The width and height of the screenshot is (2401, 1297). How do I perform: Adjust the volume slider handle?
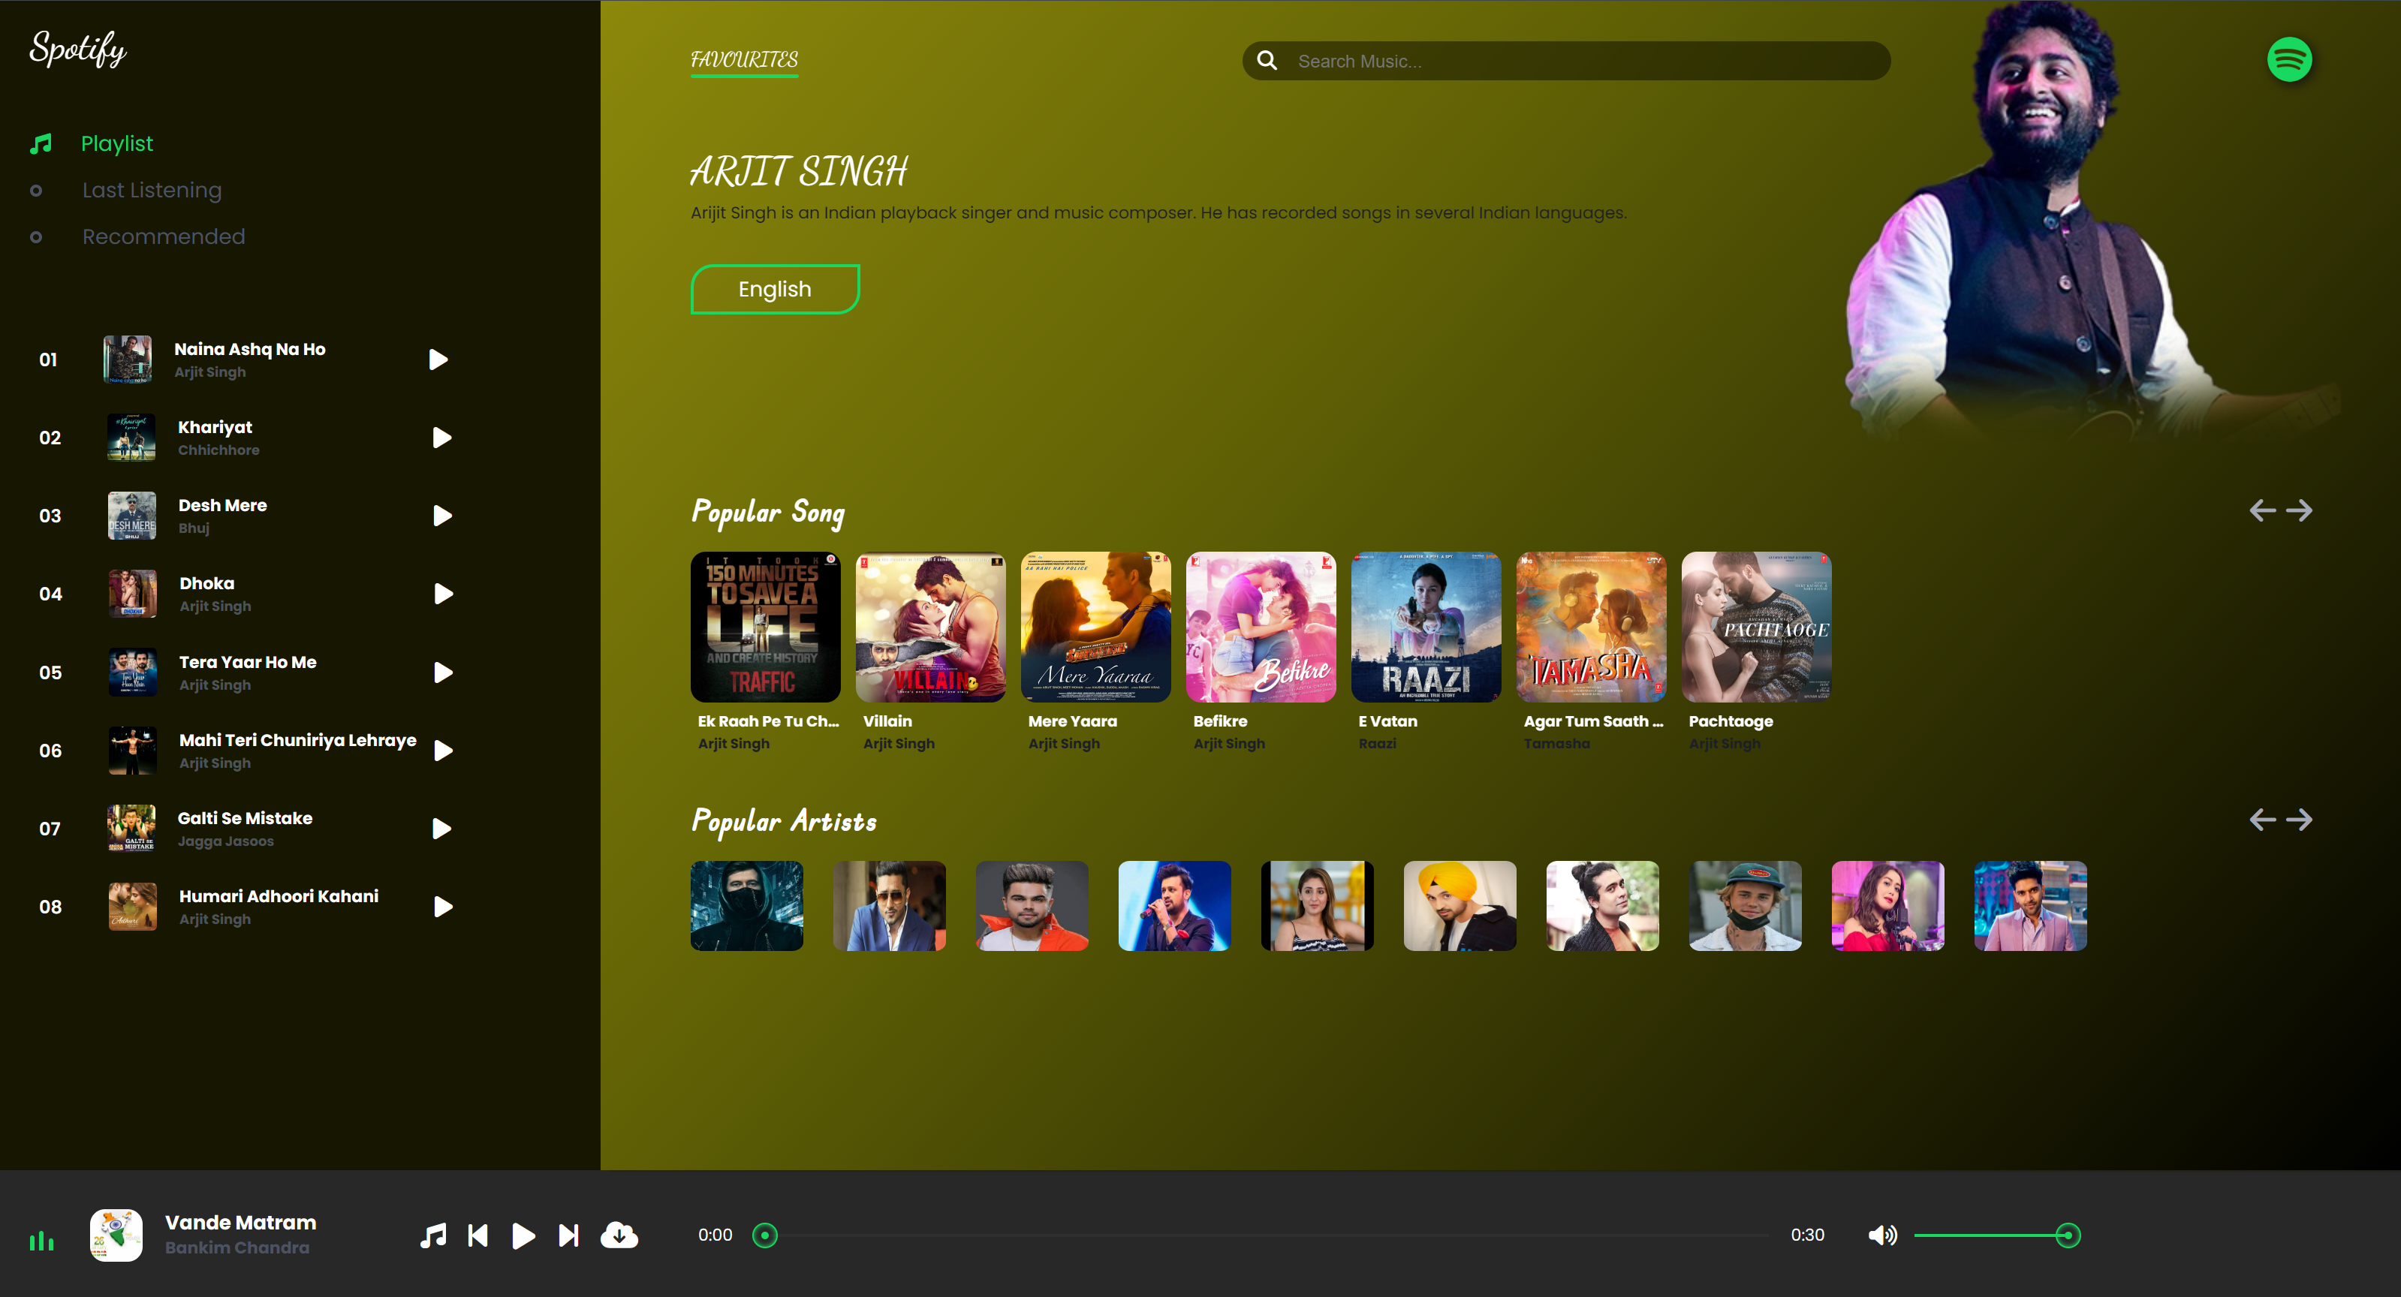2068,1235
